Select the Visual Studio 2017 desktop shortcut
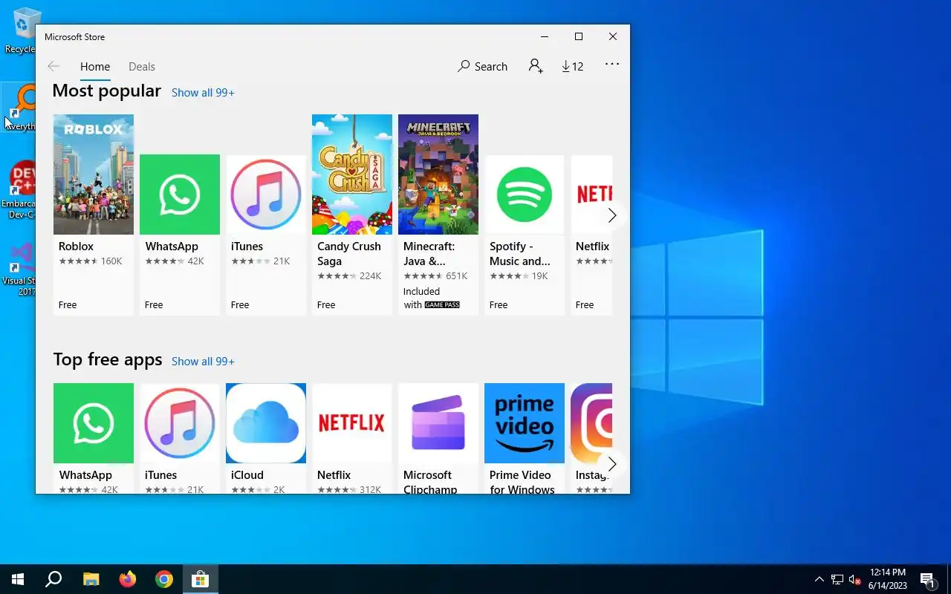951x594 pixels. [19, 269]
